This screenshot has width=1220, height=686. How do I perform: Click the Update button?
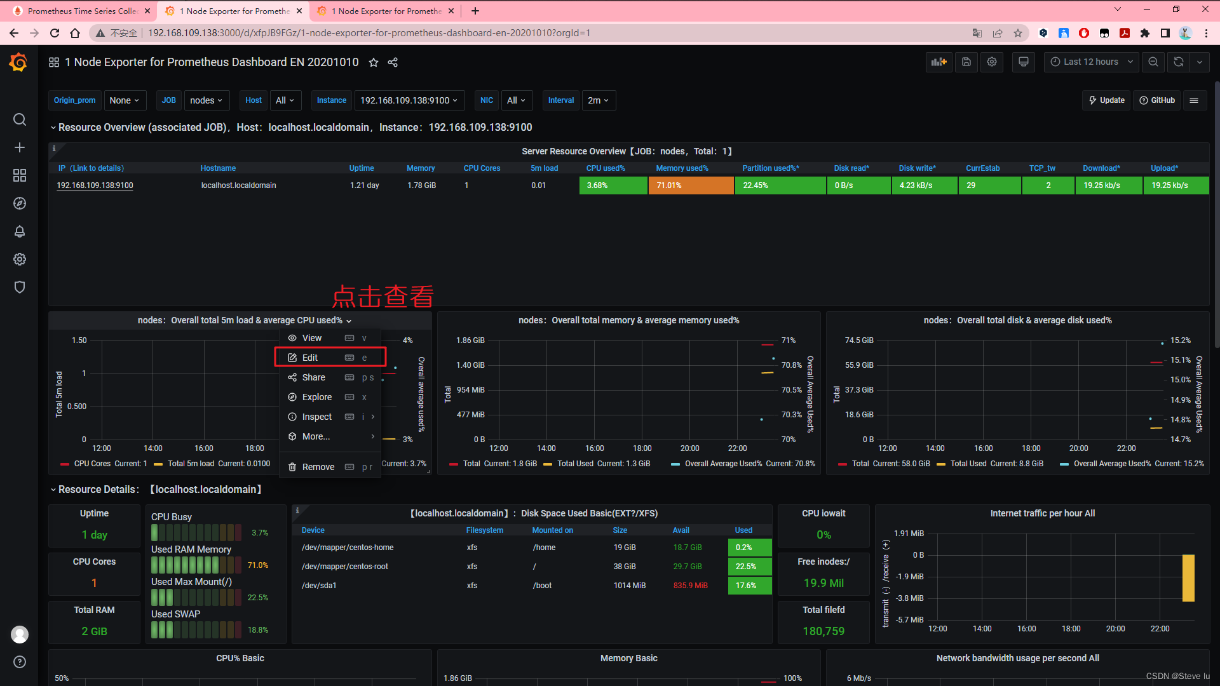tap(1106, 100)
